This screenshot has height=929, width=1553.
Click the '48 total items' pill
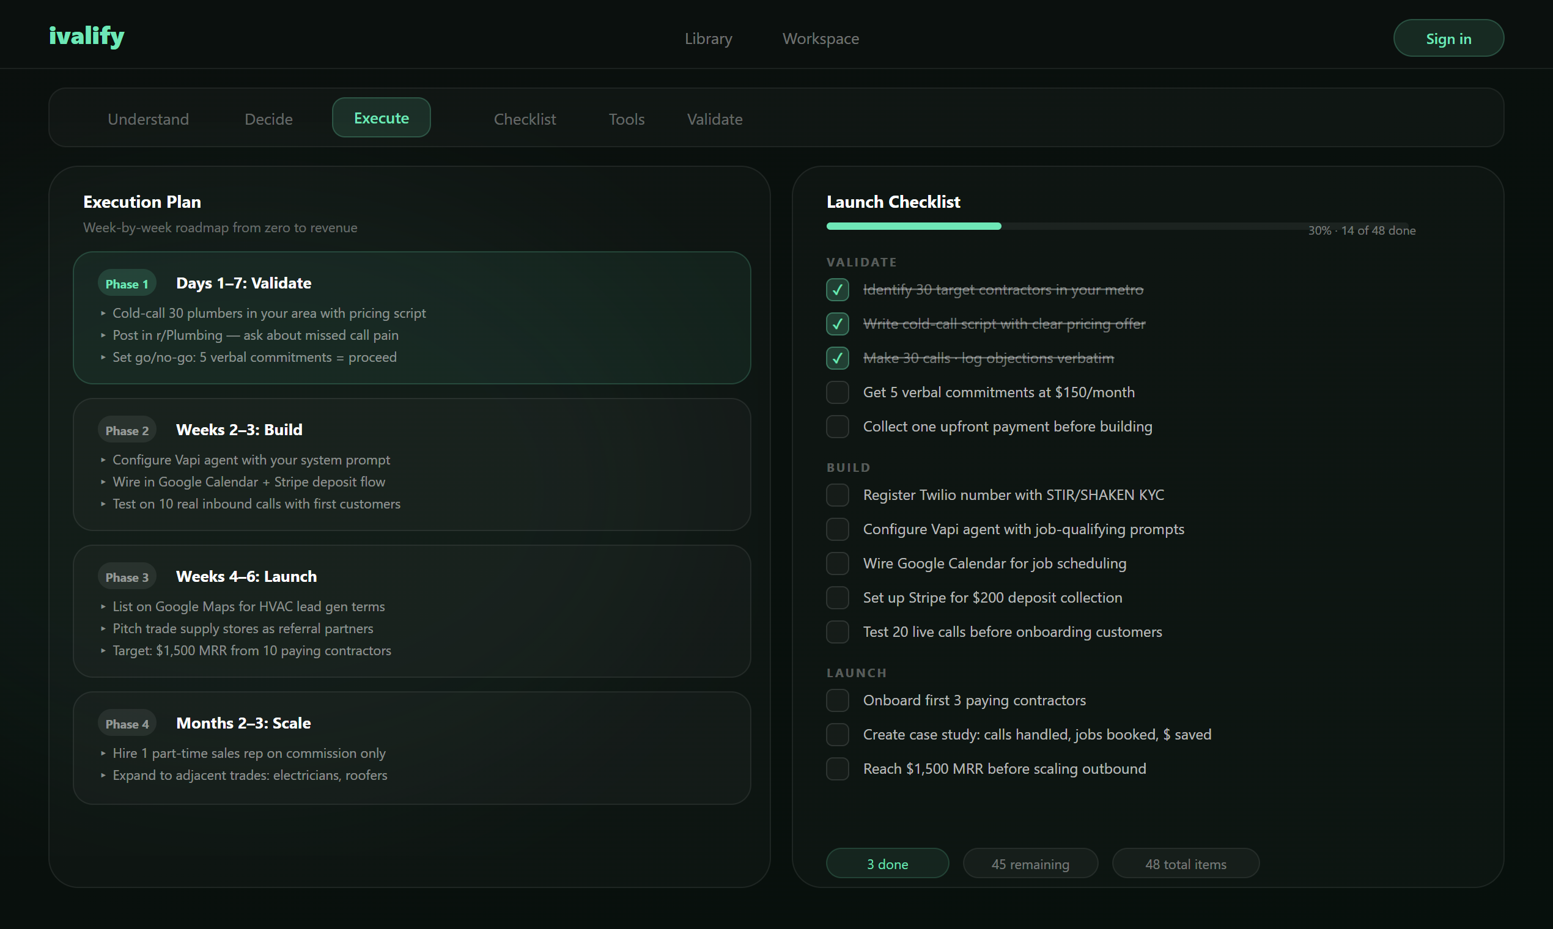click(x=1186, y=864)
